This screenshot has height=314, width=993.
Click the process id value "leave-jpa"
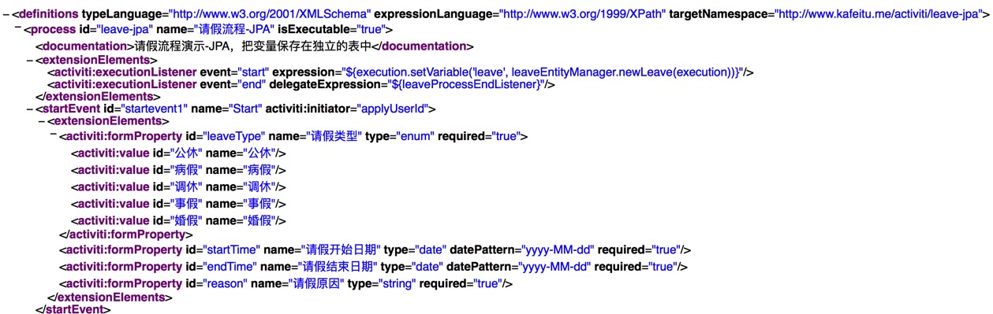click(x=126, y=30)
